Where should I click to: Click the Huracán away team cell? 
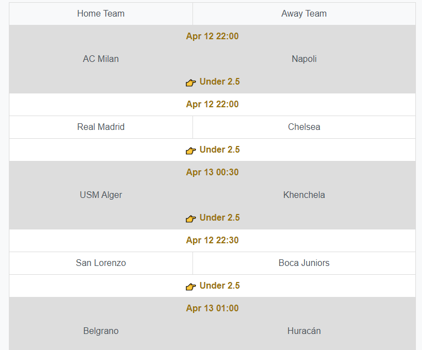[x=304, y=331]
